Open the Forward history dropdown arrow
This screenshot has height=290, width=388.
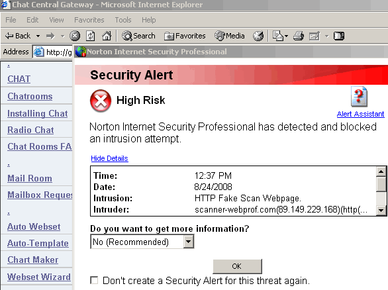click(x=63, y=36)
